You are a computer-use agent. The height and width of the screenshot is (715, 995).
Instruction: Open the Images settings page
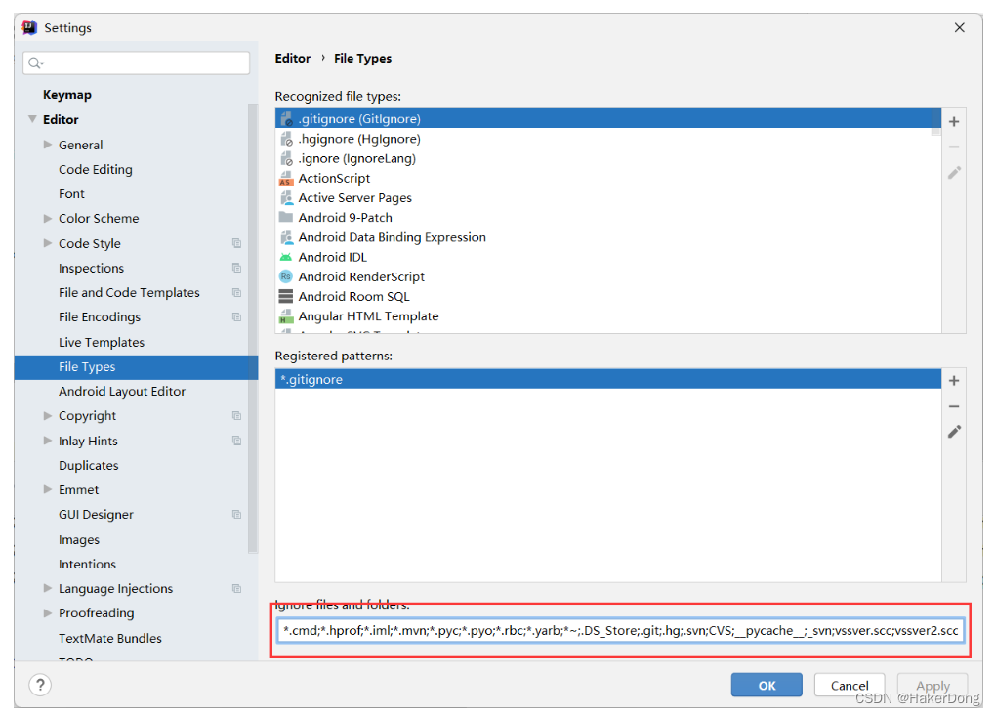tap(79, 540)
